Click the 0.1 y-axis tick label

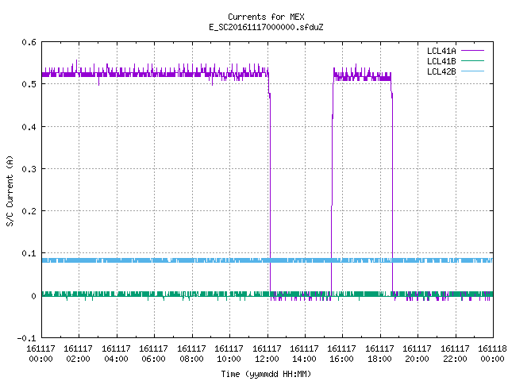coord(29,253)
